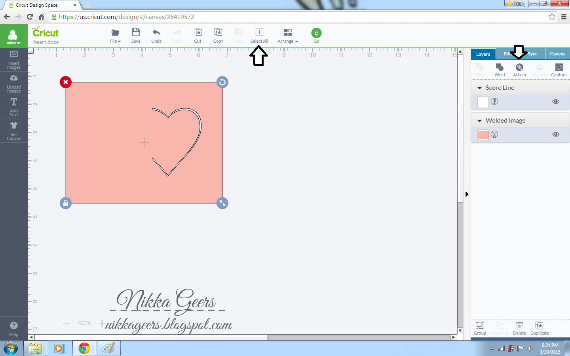
Task: Hide the Welded Image layer
Action: pyautogui.click(x=556, y=134)
